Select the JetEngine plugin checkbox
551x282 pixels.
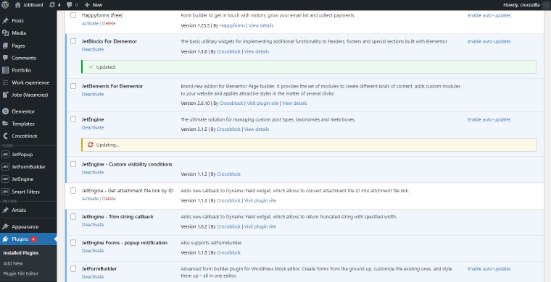pyautogui.click(x=73, y=119)
